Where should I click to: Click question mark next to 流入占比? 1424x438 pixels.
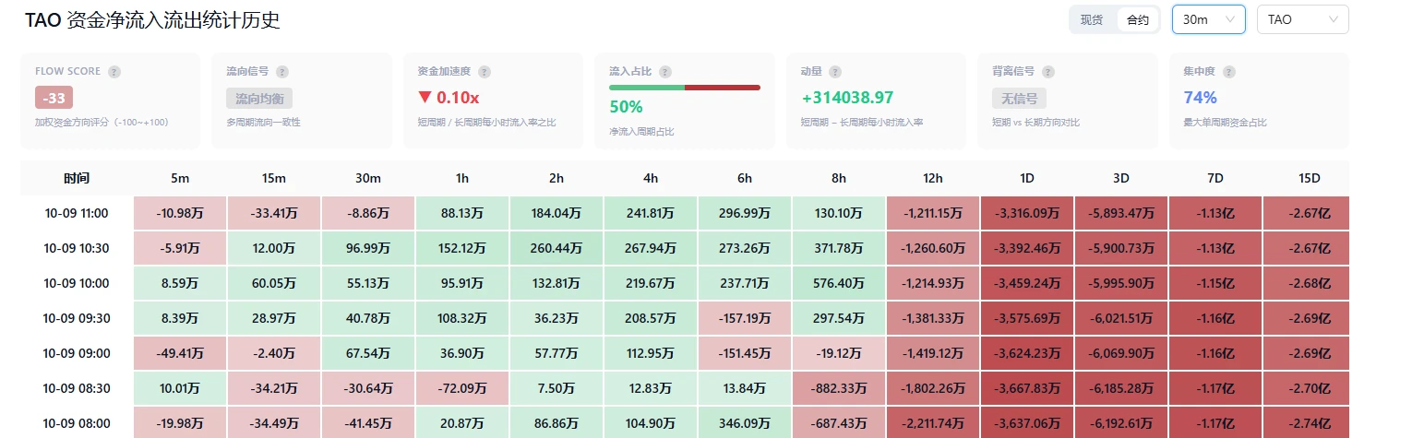pos(664,71)
